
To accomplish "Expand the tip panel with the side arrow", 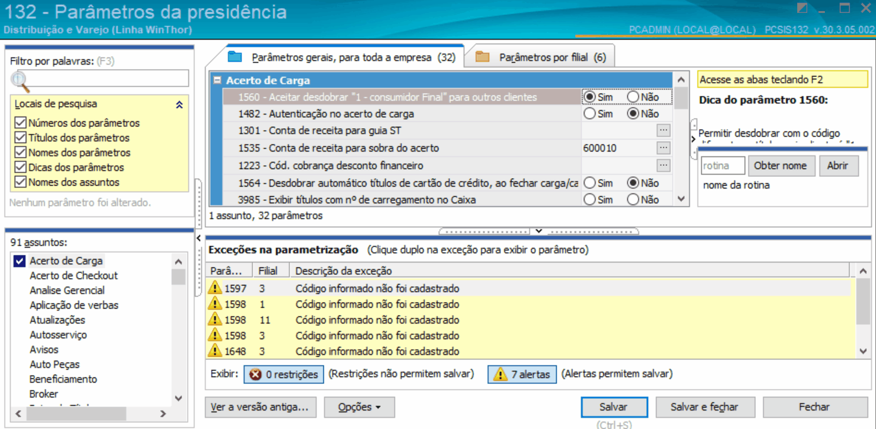I will pyautogui.click(x=694, y=139).
